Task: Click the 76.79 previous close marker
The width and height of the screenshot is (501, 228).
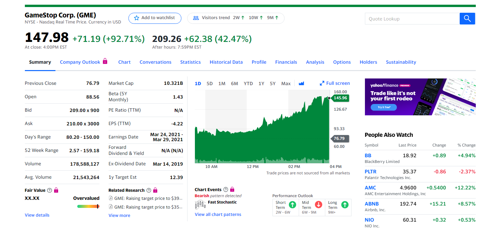Action: coord(340,138)
